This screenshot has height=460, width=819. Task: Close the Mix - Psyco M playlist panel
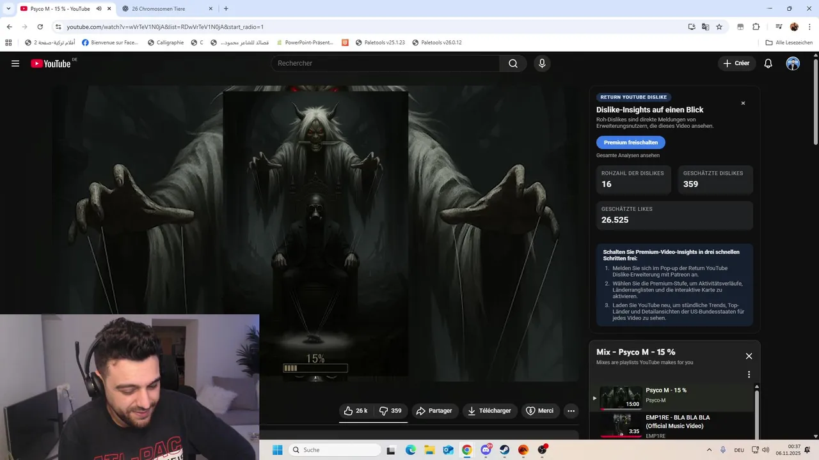tap(749, 356)
